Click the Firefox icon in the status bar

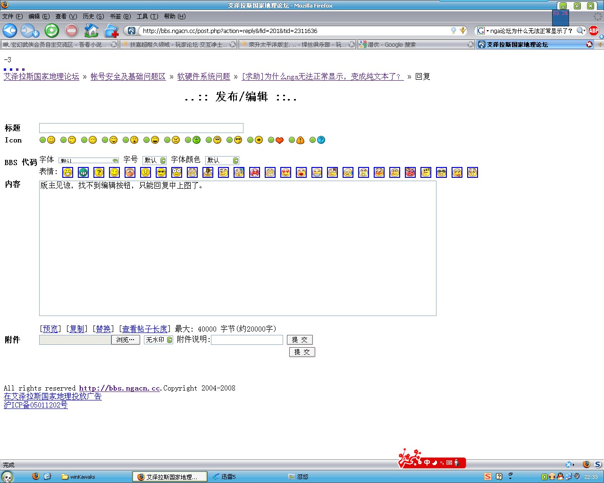[x=587, y=465]
